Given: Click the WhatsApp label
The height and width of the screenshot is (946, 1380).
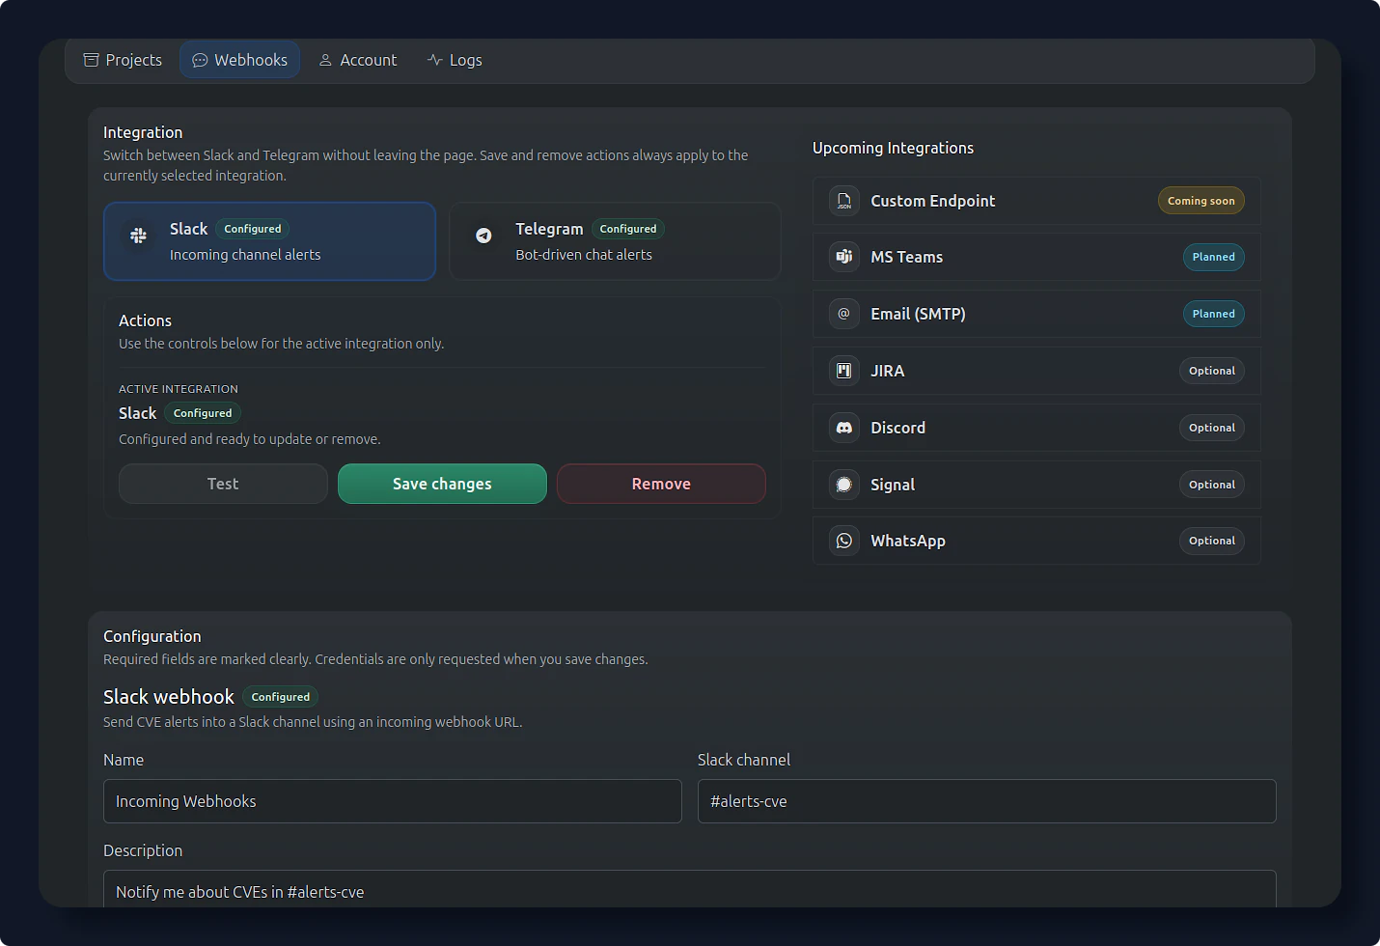Looking at the screenshot, I should point(908,541).
